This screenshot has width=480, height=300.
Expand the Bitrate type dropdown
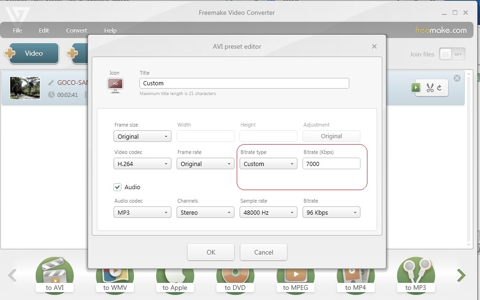(268, 164)
